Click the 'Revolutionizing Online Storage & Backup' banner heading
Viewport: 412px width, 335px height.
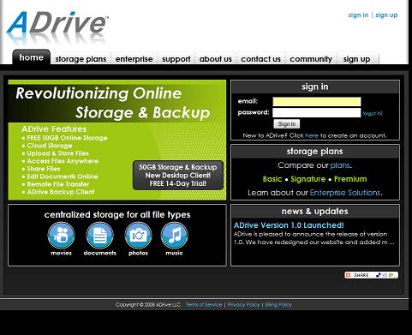click(x=113, y=103)
